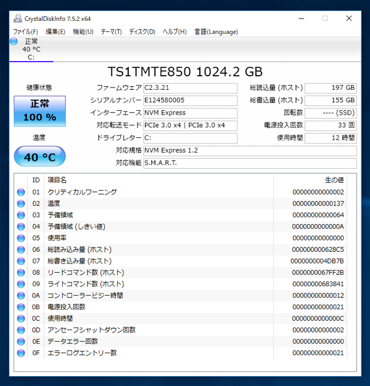Click the drive title TS1TMTE850 1024.2 GB
The height and width of the screenshot is (386, 370).
185,72
